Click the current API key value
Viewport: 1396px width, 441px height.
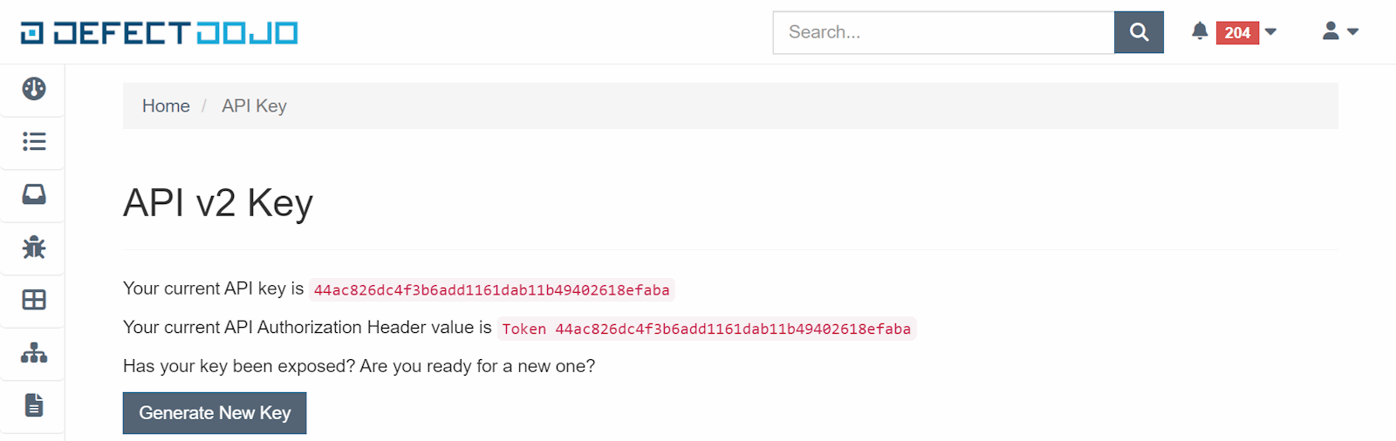coord(491,290)
